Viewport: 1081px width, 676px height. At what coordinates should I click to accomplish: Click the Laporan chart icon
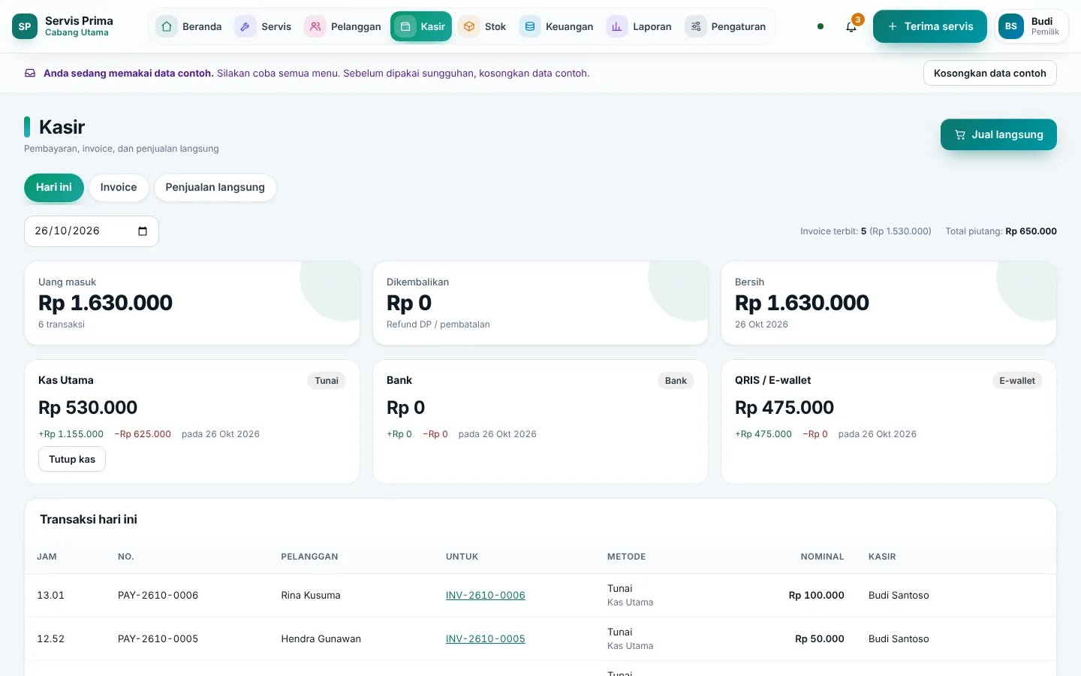point(617,26)
